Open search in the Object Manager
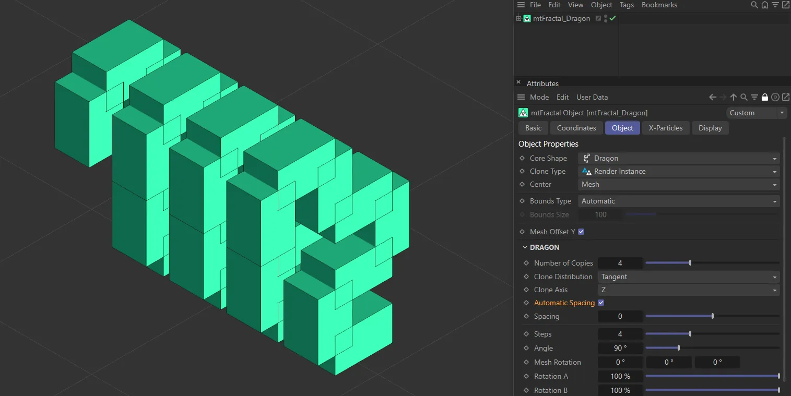The width and height of the screenshot is (791, 396). click(x=754, y=5)
